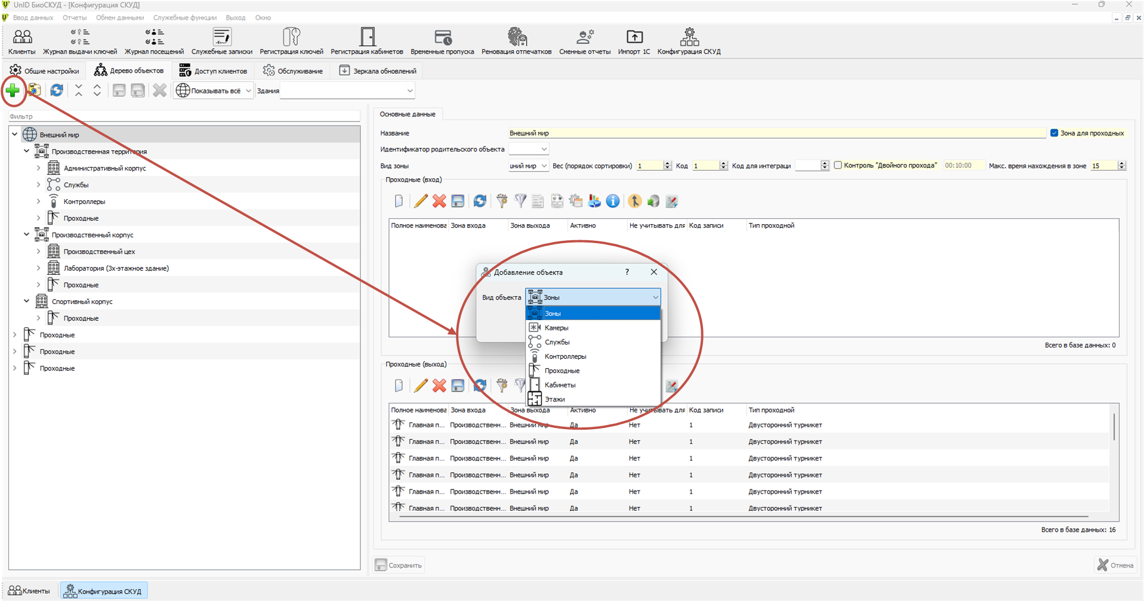Open the Служебные функции menu
Image resolution: width=1144 pixels, height=602 pixels.
pyautogui.click(x=185, y=18)
